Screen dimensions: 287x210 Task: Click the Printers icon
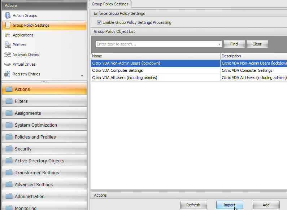point(8,45)
